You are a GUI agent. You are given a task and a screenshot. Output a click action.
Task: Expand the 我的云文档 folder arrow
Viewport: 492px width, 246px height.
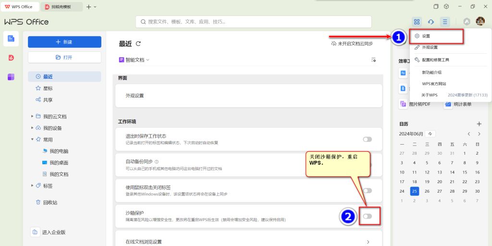(x=32, y=116)
